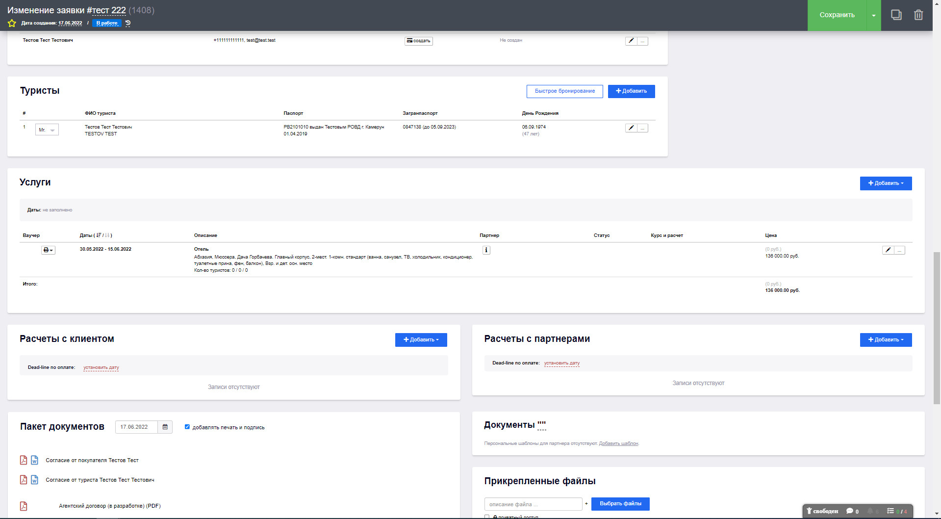The width and height of the screenshot is (941, 519).
Task: Open the Mr. title dropdown for tourist
Action: 47,130
